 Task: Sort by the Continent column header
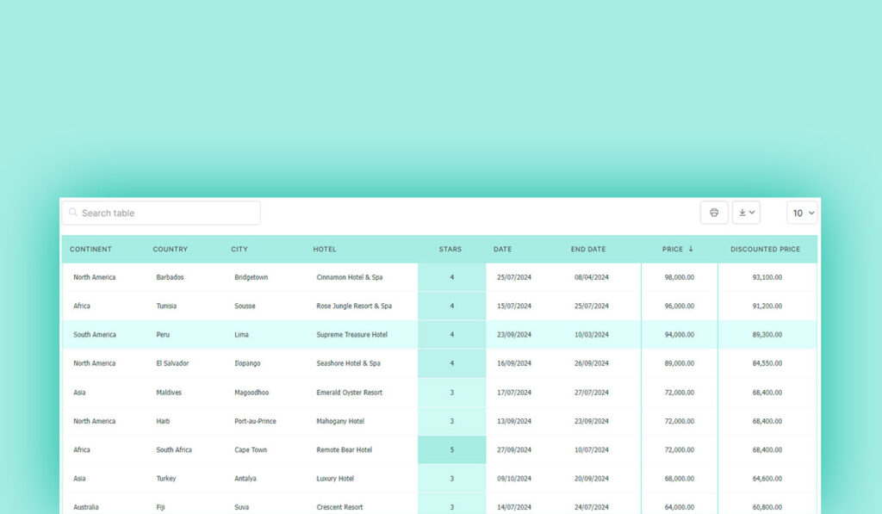(x=90, y=250)
